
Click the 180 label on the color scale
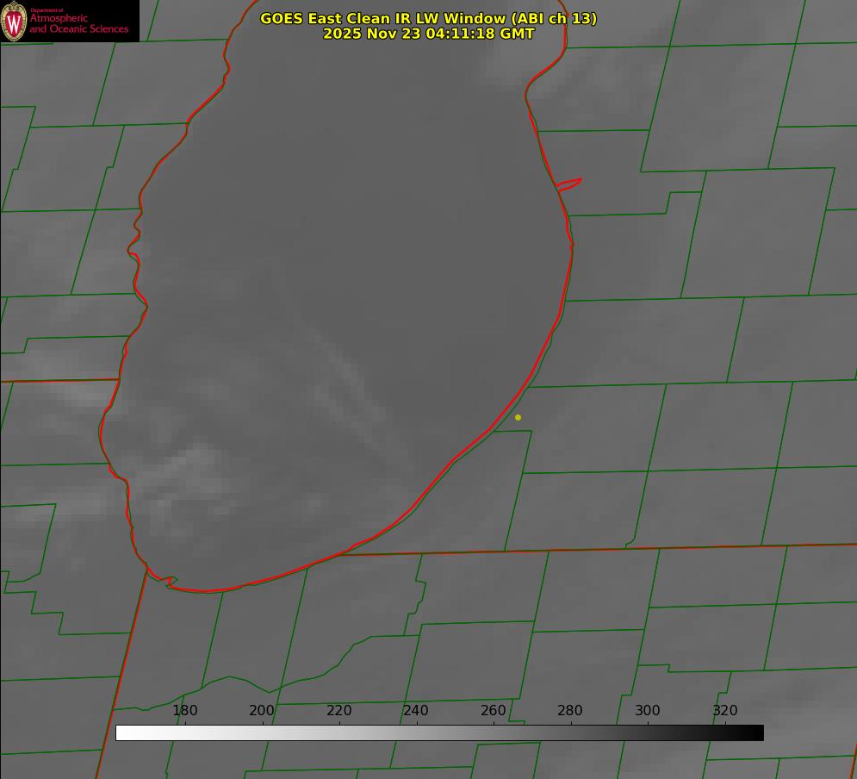[184, 710]
